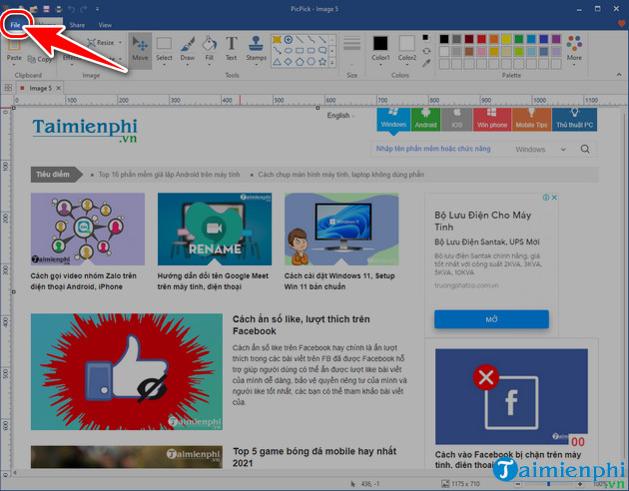This screenshot has height=491, width=629.
Task: Open the line Size selector
Action: pos(351,50)
